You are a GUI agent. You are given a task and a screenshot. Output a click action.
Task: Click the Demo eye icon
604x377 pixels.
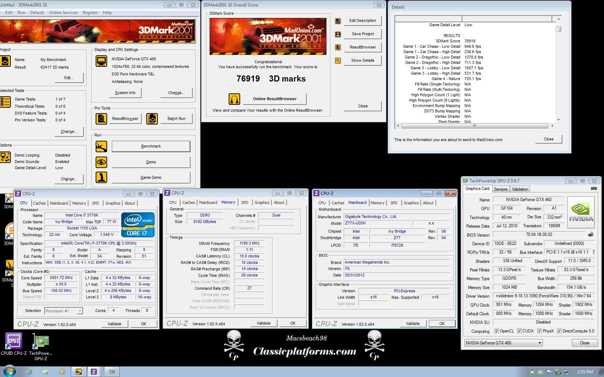(x=101, y=162)
